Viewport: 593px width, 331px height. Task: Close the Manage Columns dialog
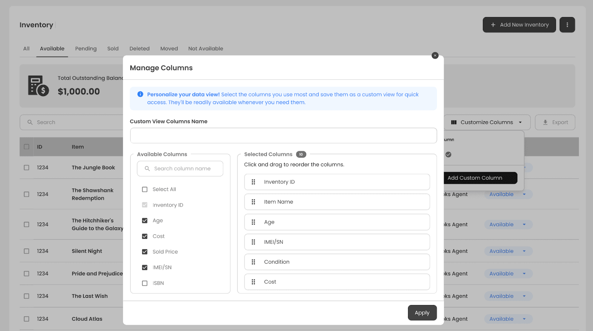(x=435, y=56)
